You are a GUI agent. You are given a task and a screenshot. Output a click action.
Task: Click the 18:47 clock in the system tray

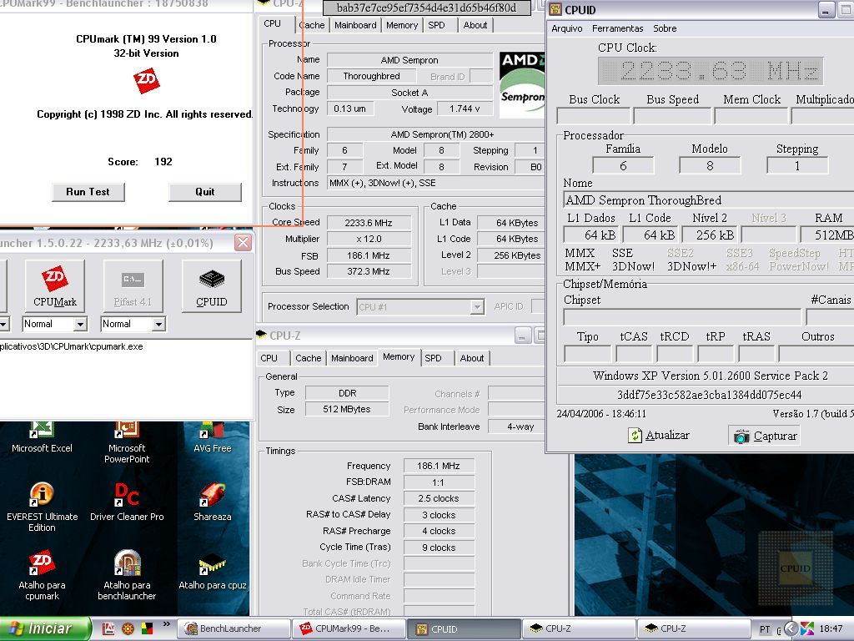click(x=831, y=629)
